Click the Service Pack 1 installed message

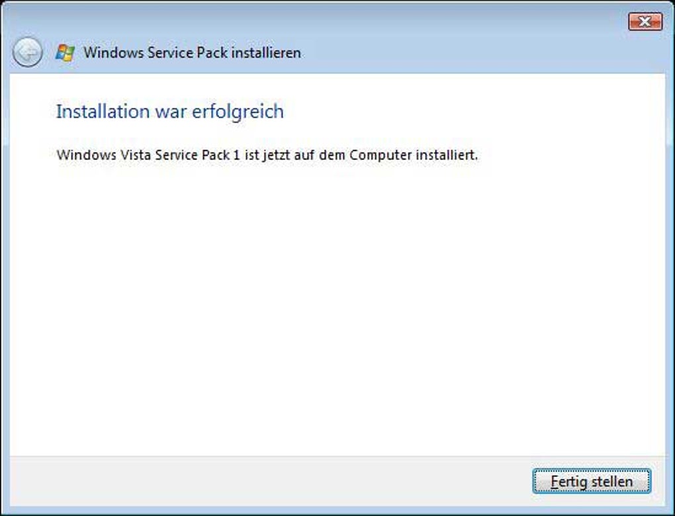(267, 156)
